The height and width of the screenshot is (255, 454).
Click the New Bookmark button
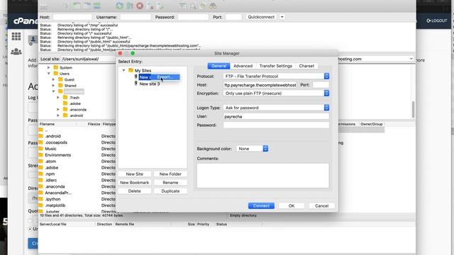coord(135,183)
